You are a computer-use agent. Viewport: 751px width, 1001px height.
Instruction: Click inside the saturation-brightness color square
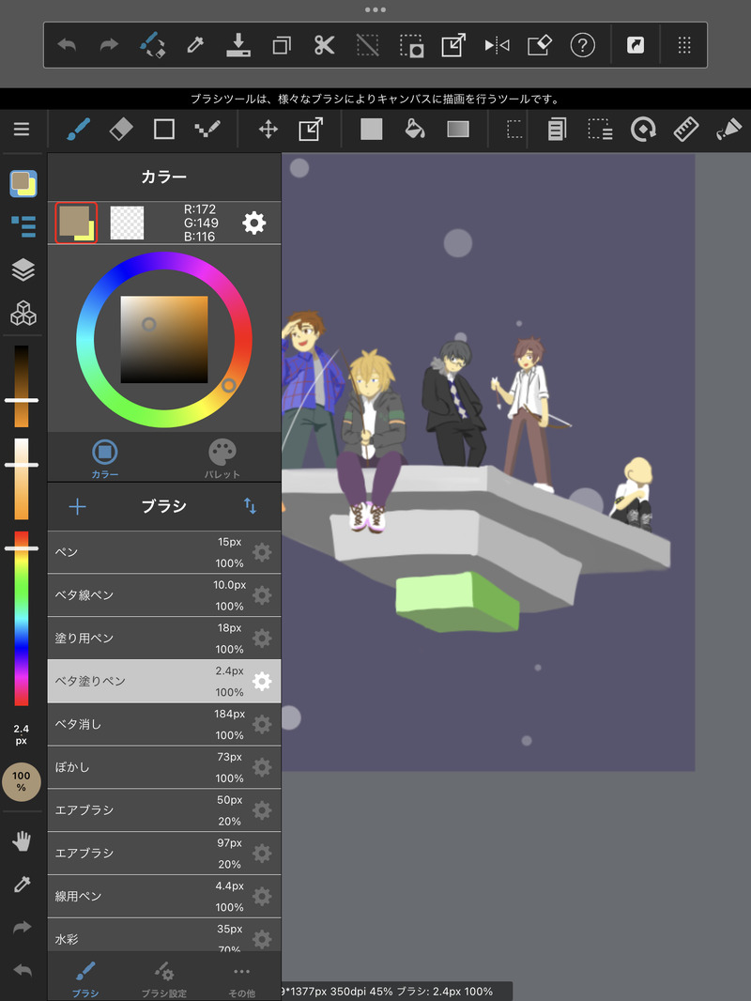[164, 339]
